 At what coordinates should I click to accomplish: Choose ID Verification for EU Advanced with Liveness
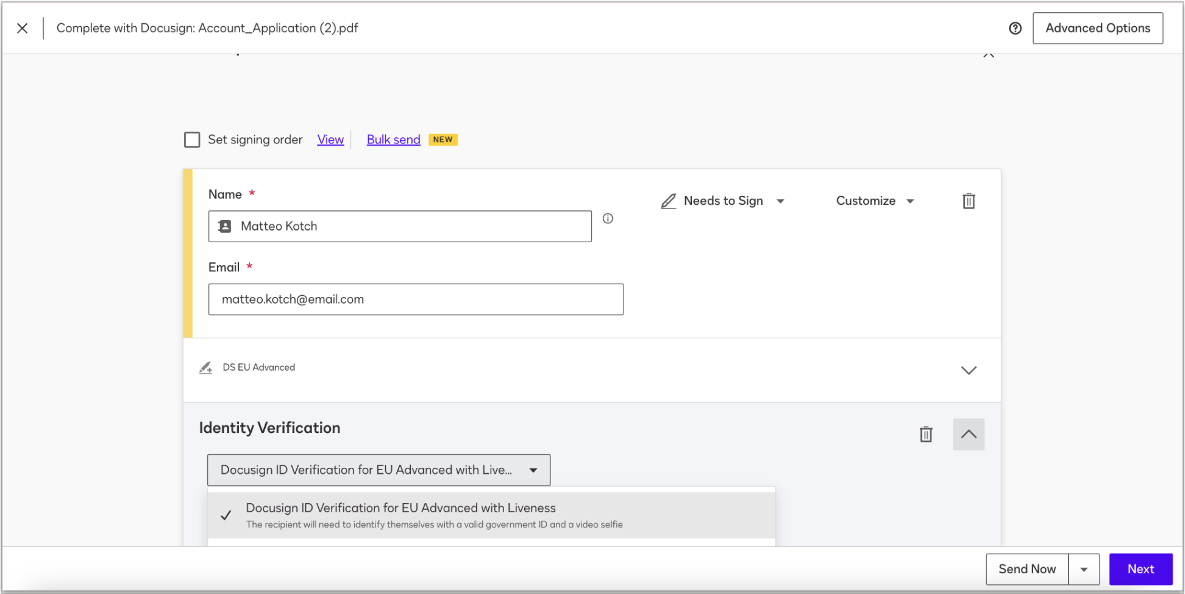(x=491, y=515)
